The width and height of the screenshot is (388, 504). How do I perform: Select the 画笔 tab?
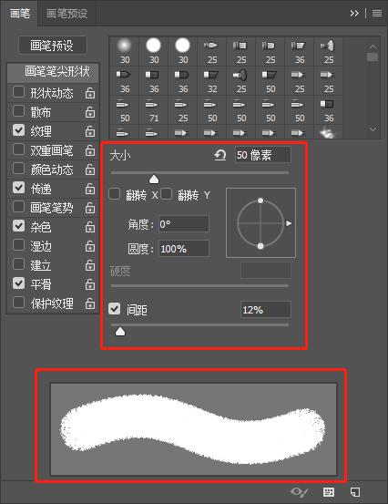(20, 13)
